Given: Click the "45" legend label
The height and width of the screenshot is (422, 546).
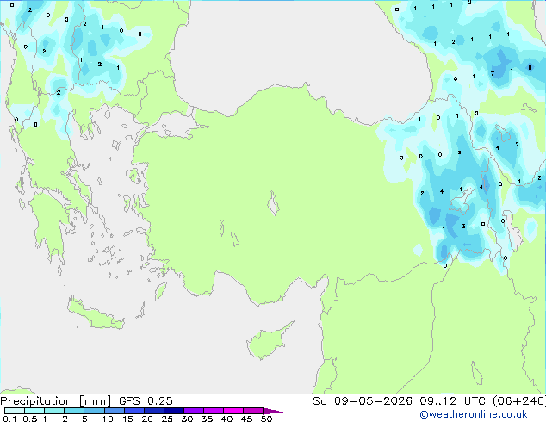Looking at the screenshot, I should tap(246, 419).
